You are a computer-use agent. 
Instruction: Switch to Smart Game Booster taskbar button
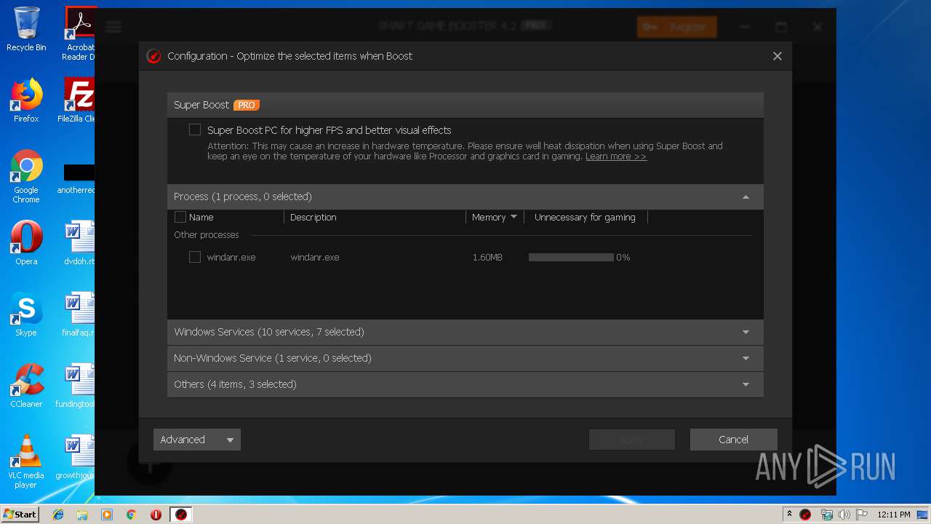pyautogui.click(x=181, y=515)
